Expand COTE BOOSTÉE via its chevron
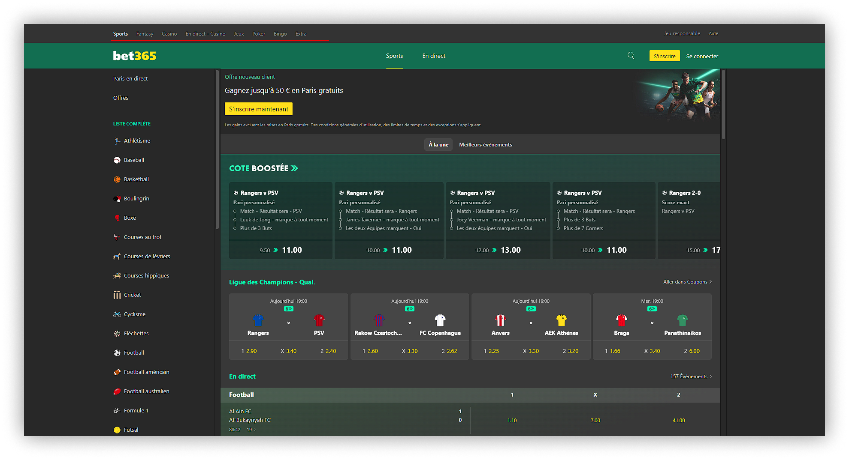This screenshot has width=849, height=460. pyautogui.click(x=294, y=168)
